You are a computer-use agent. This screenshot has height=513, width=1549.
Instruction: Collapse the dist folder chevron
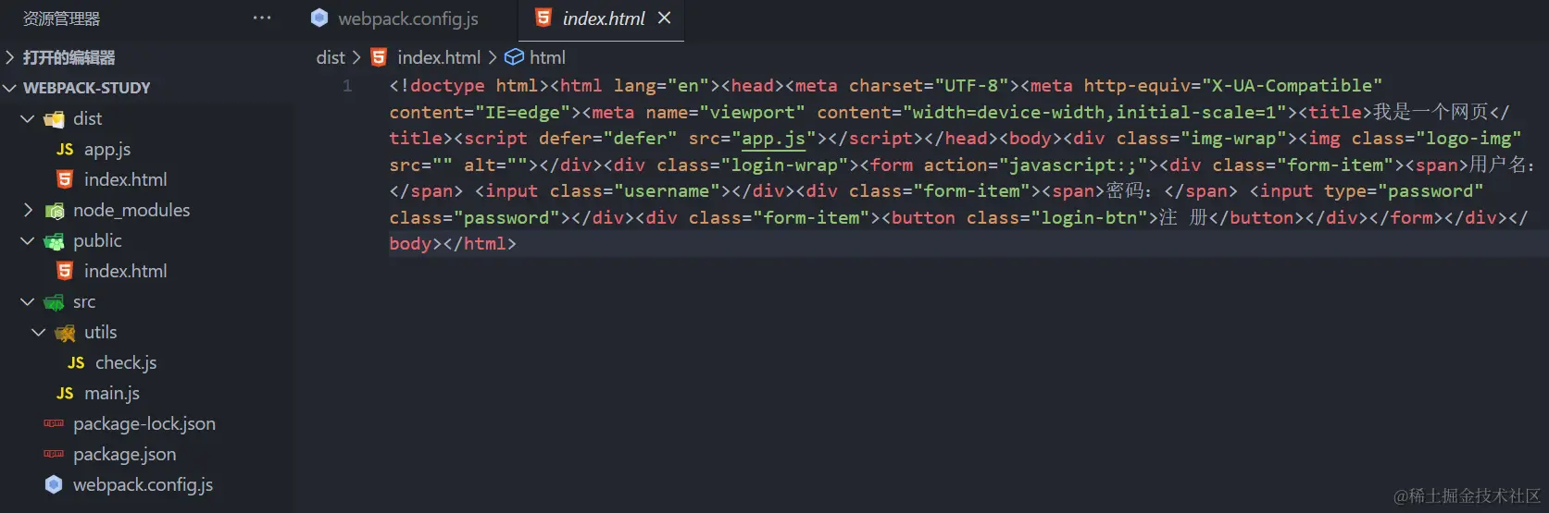(x=28, y=118)
